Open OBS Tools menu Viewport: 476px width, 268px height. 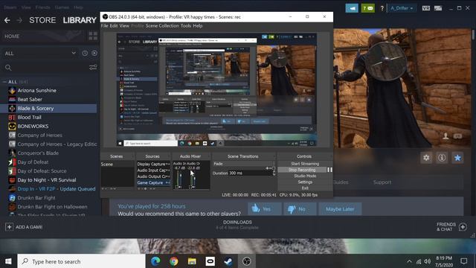point(186,26)
